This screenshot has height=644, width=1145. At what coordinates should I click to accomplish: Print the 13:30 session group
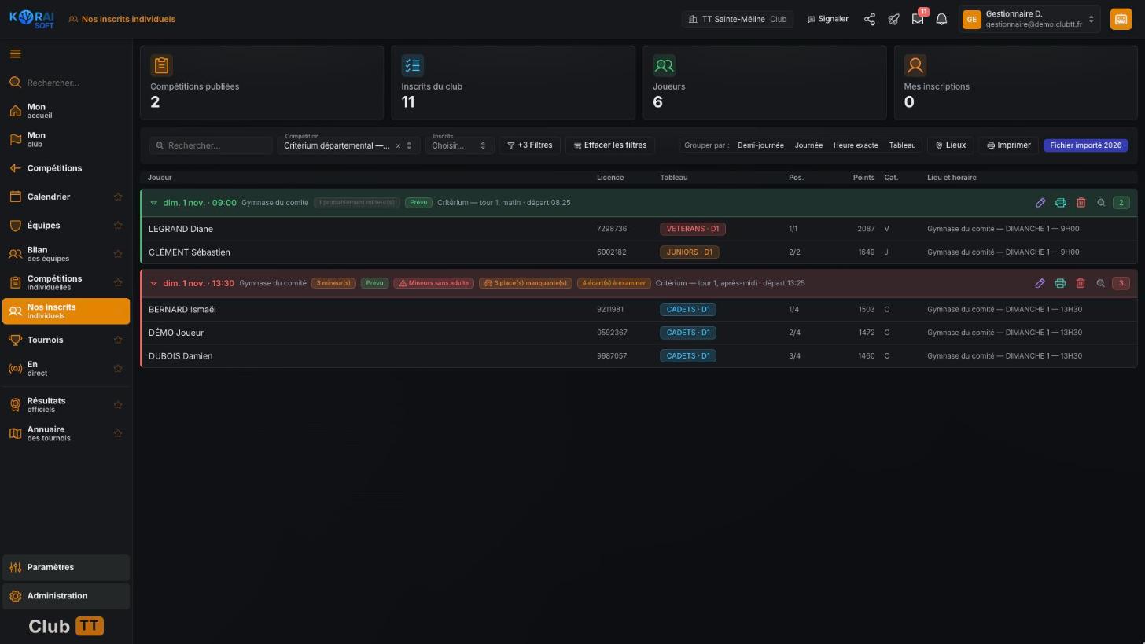1060,283
